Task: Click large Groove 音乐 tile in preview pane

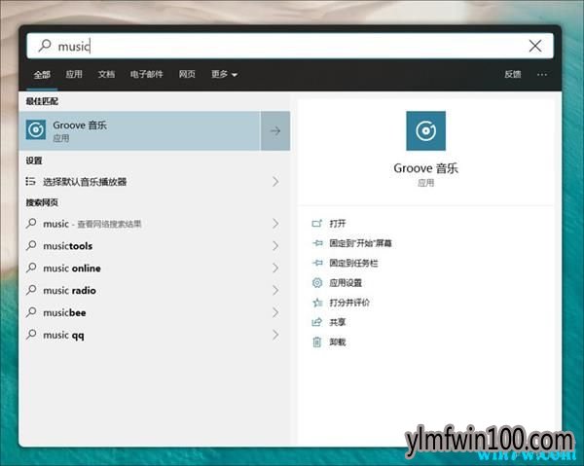Action: tap(425, 130)
